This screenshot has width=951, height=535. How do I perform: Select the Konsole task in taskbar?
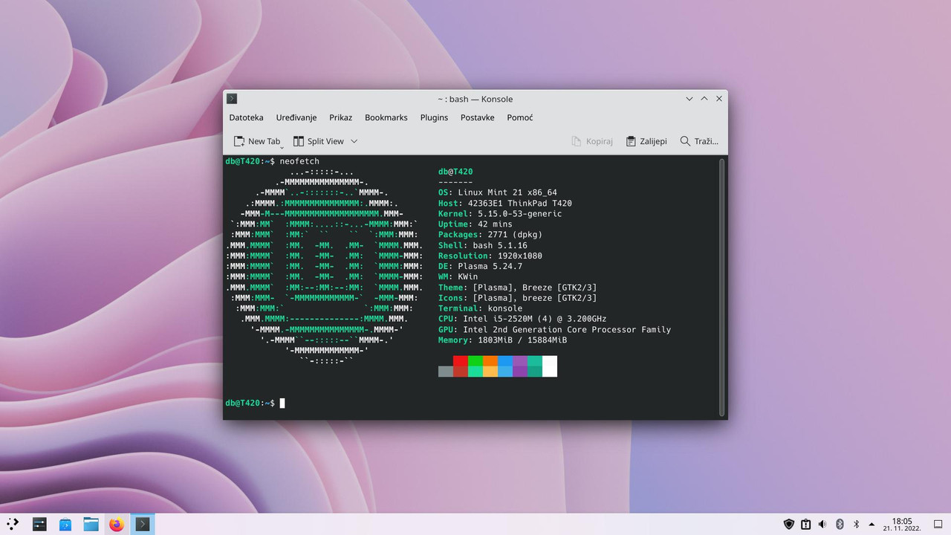click(x=143, y=524)
